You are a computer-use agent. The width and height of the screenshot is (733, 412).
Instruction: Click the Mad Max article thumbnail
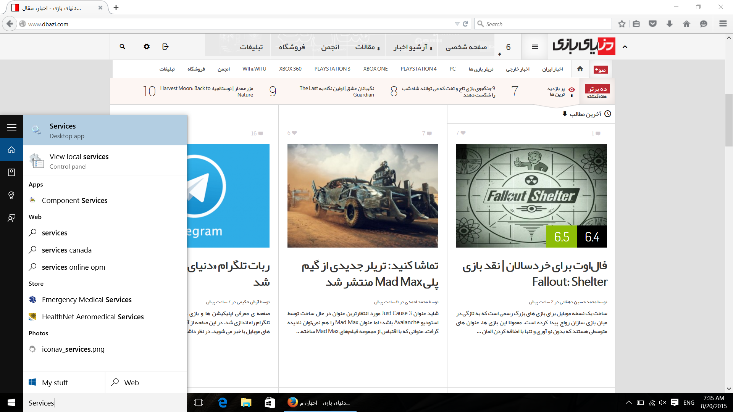coord(363,196)
